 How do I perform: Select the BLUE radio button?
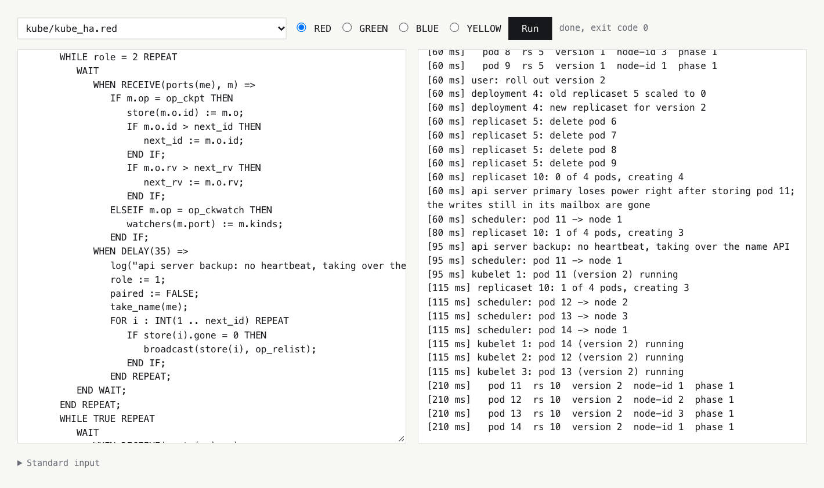click(x=404, y=27)
